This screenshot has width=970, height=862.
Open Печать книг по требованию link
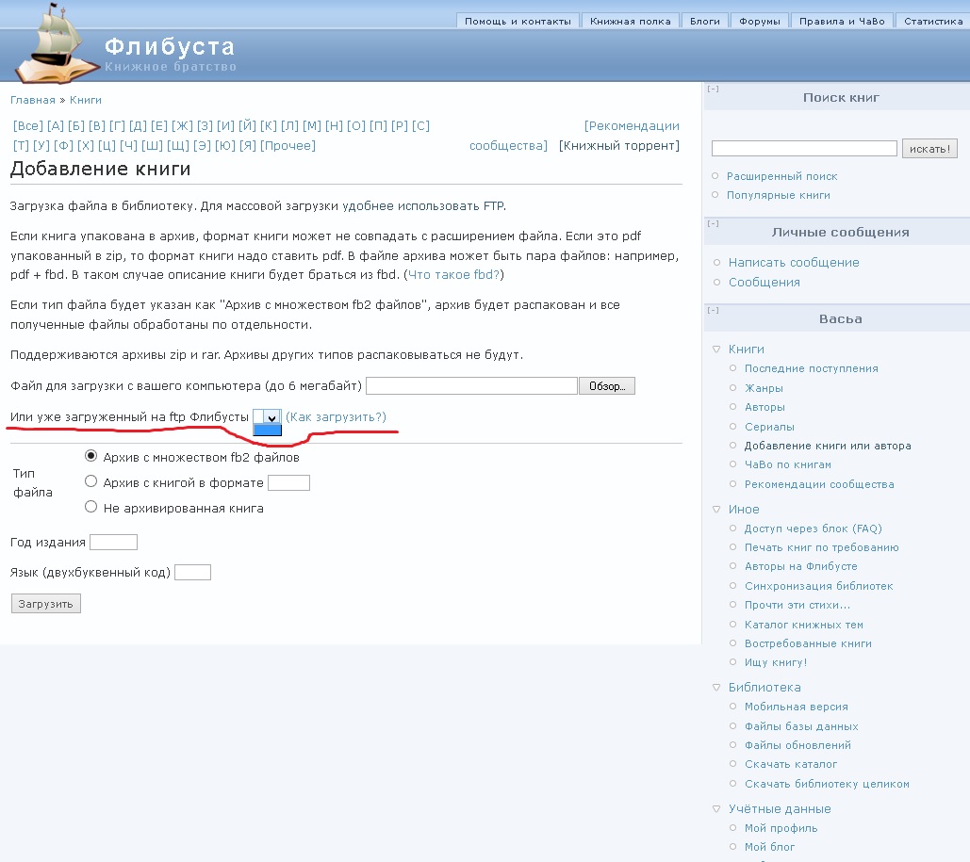click(x=822, y=548)
